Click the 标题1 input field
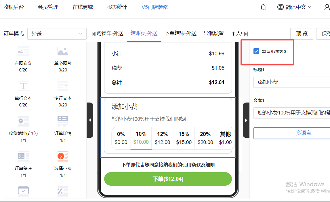 (291, 82)
